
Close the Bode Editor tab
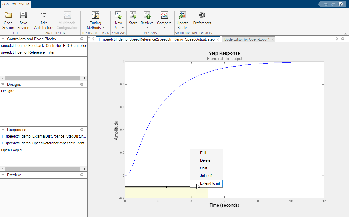(x=273, y=39)
